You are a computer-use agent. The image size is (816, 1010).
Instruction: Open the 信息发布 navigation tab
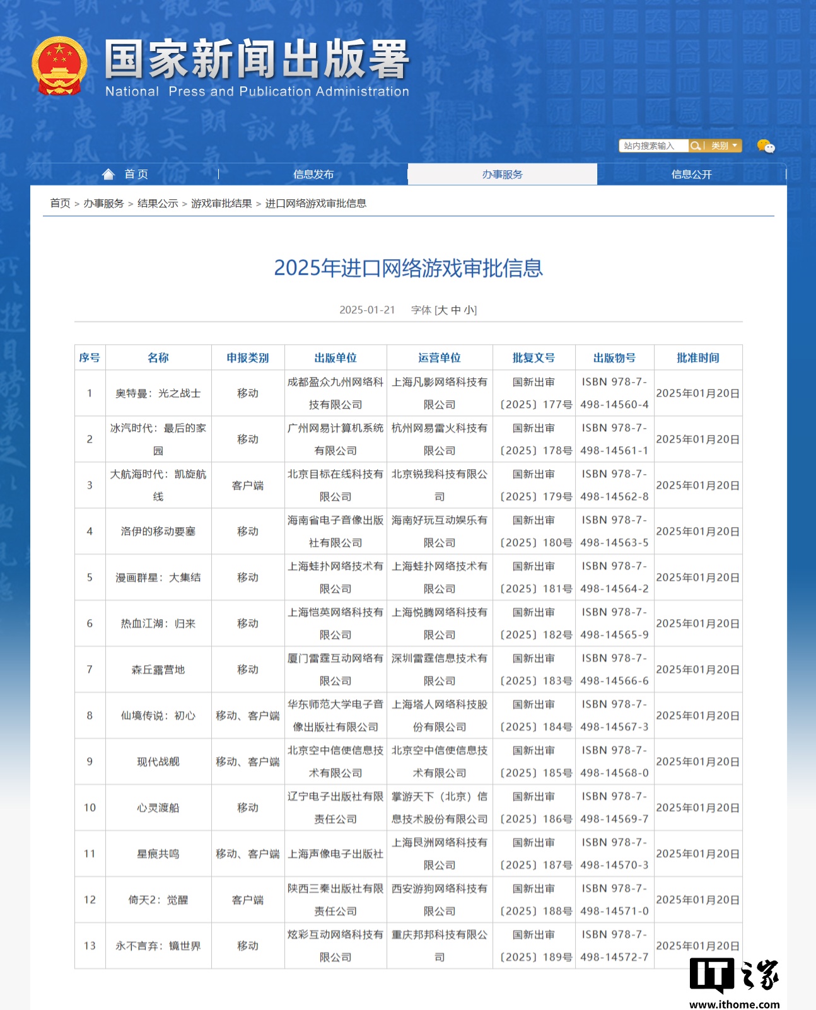click(x=313, y=174)
